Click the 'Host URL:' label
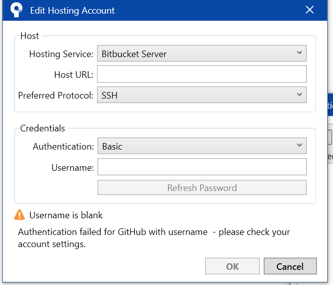This screenshot has width=333, height=285. [74, 75]
